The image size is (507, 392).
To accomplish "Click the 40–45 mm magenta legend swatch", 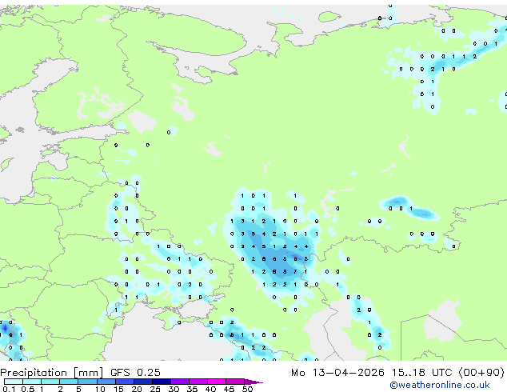I will click(217, 382).
